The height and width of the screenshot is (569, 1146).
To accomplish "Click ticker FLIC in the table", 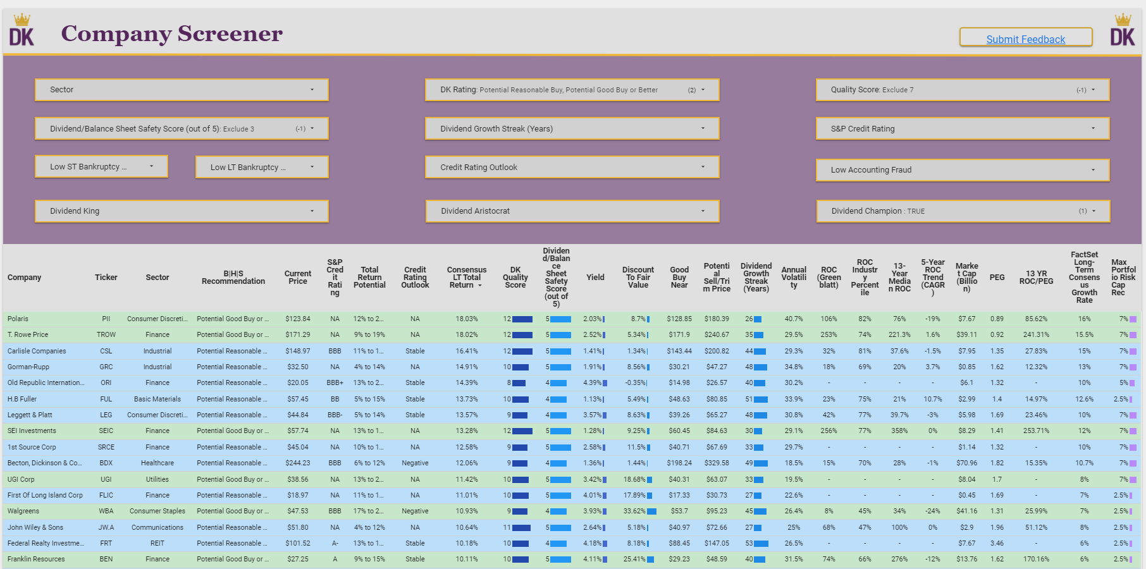I will click(x=106, y=496).
